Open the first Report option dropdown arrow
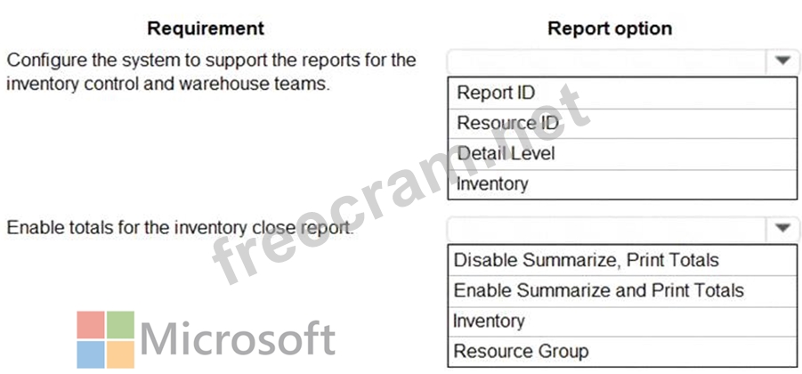 [x=782, y=61]
